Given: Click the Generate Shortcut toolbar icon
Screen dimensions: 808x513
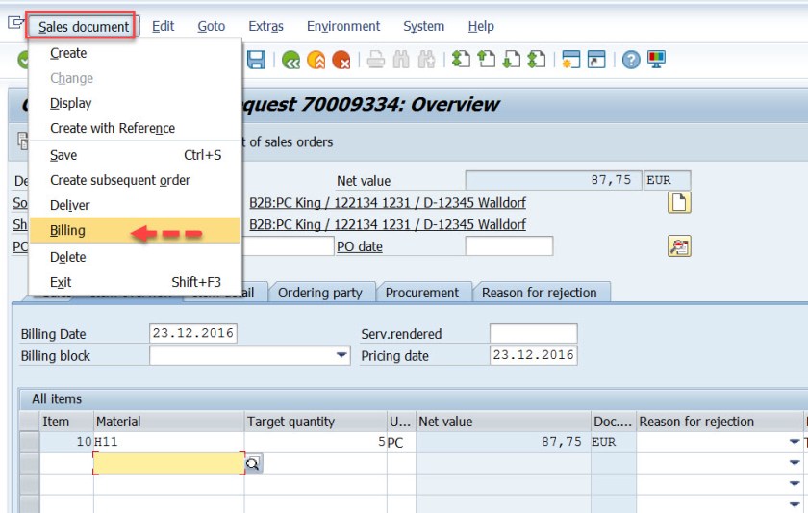Looking at the screenshot, I should [x=596, y=60].
